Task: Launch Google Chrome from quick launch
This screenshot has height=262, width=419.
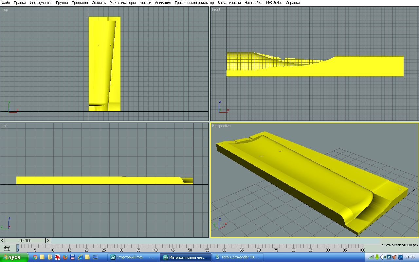Action: tap(35, 257)
